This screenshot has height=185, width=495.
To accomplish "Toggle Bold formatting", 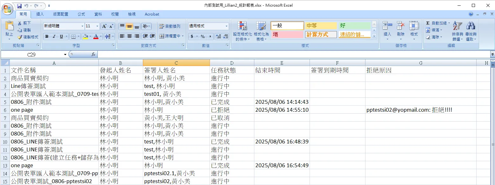I will pyautogui.click(x=47, y=36).
